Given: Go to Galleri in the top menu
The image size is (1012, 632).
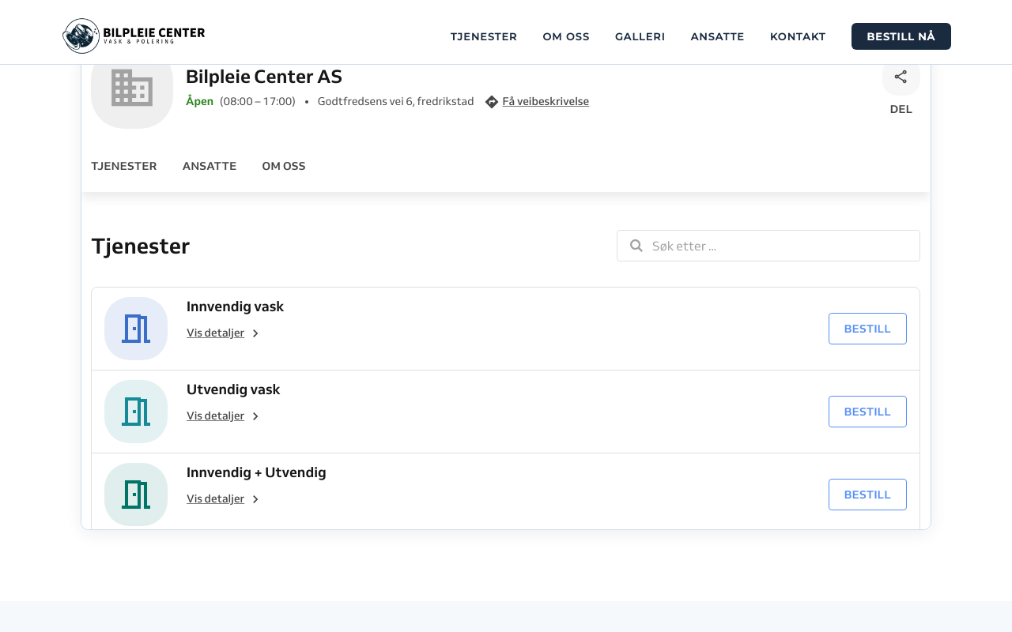Looking at the screenshot, I should (x=640, y=36).
